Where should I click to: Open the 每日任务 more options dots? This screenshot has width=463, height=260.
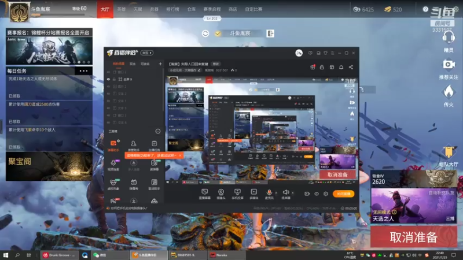83,70
